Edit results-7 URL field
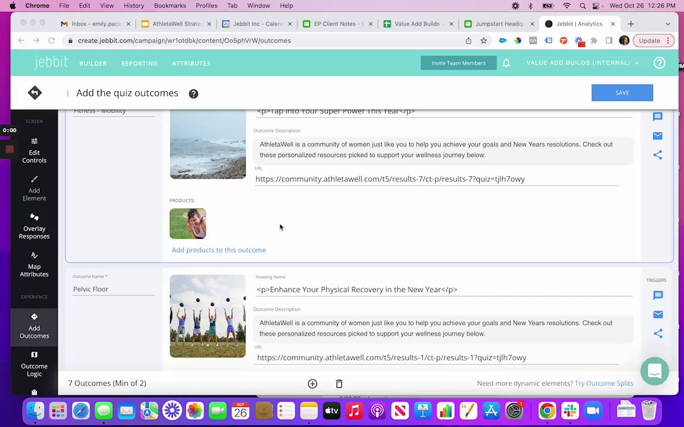Image resolution: width=684 pixels, height=427 pixels. pyautogui.click(x=436, y=179)
